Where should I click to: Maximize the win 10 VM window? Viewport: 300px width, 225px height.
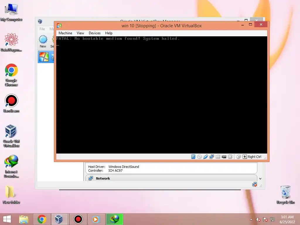click(250, 25)
